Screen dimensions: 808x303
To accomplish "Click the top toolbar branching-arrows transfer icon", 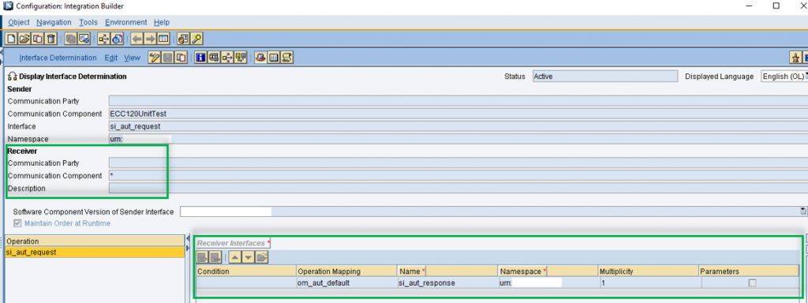I will coord(103,39).
